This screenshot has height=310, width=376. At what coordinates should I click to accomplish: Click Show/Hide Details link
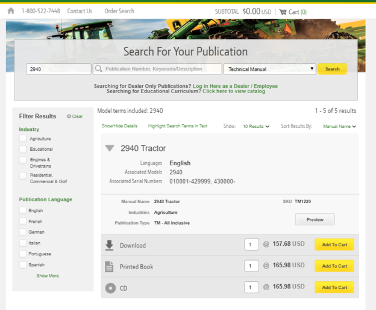pos(119,126)
